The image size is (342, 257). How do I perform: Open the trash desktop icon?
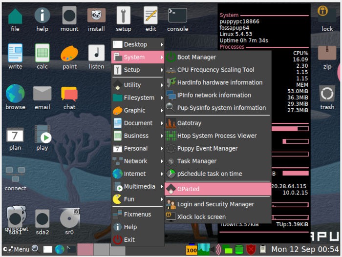(x=327, y=94)
